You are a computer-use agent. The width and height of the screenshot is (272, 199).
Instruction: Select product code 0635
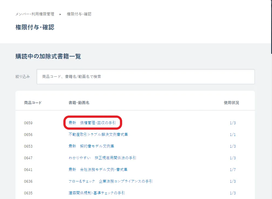(x=28, y=193)
